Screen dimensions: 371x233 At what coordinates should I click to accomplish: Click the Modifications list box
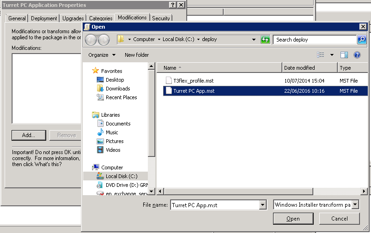pyautogui.click(x=47, y=89)
